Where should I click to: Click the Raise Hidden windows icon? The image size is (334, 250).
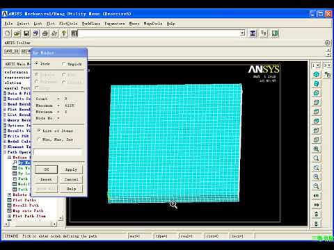pos(253,33)
